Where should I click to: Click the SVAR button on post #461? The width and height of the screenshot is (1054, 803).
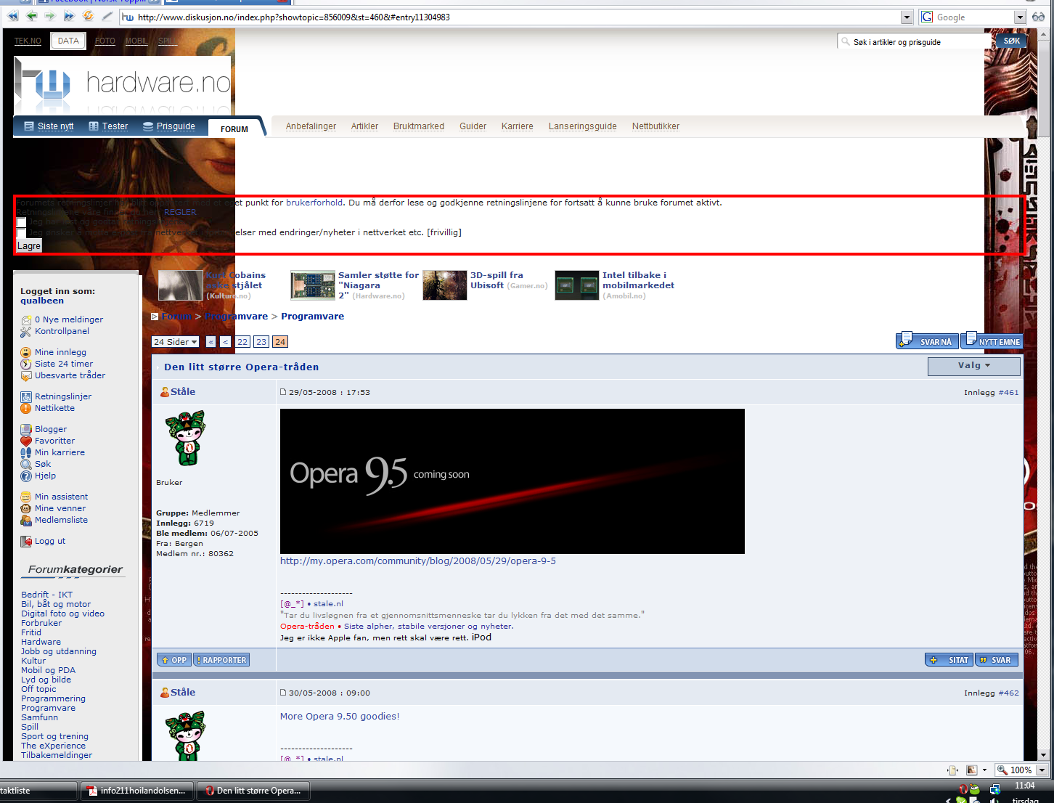[996, 660]
